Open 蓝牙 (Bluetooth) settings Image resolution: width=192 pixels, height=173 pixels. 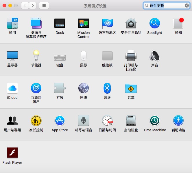pos(107,88)
